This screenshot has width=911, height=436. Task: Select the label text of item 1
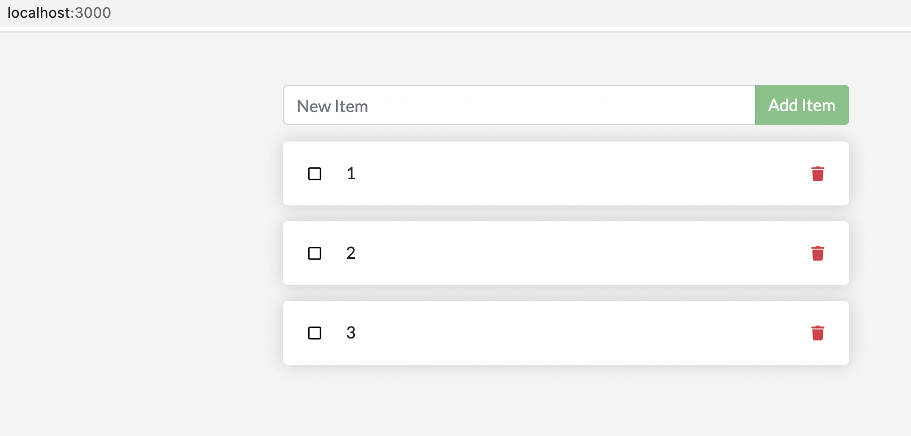pos(351,173)
